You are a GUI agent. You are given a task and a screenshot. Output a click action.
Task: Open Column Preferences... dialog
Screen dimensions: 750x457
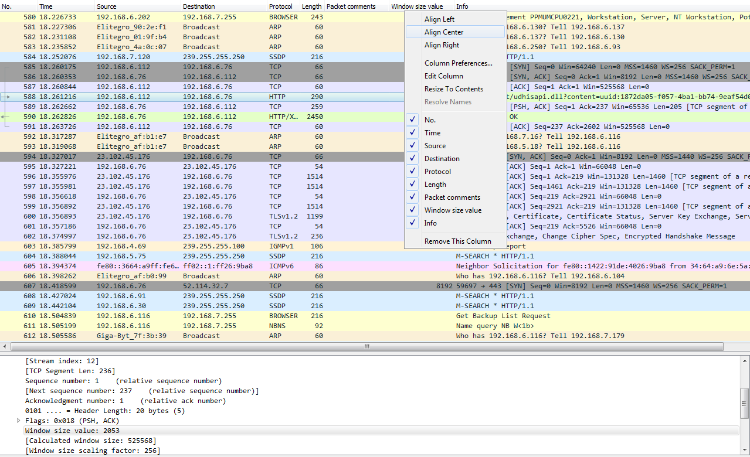click(x=458, y=63)
